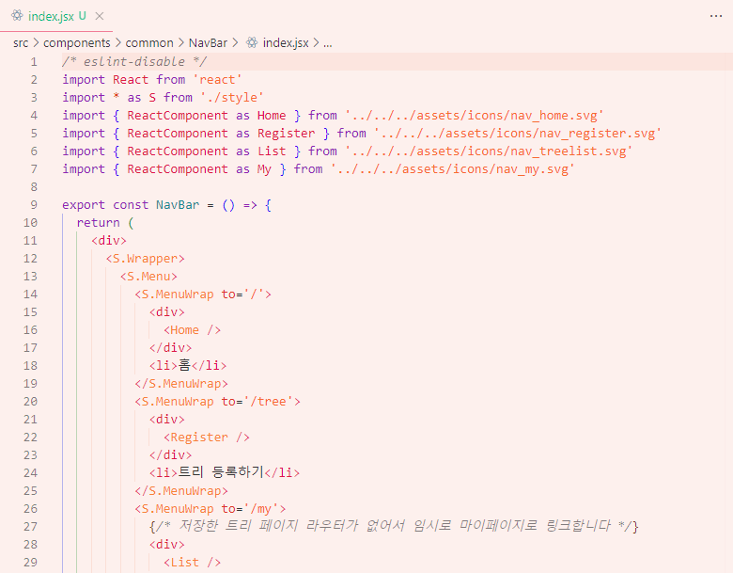Screen dimensions: 733x573
Task: Click line number 1 in the gutter
Action: (x=34, y=62)
